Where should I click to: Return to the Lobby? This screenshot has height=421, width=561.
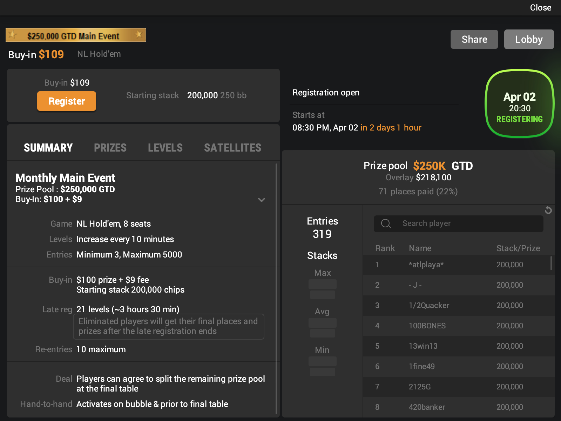coord(529,39)
